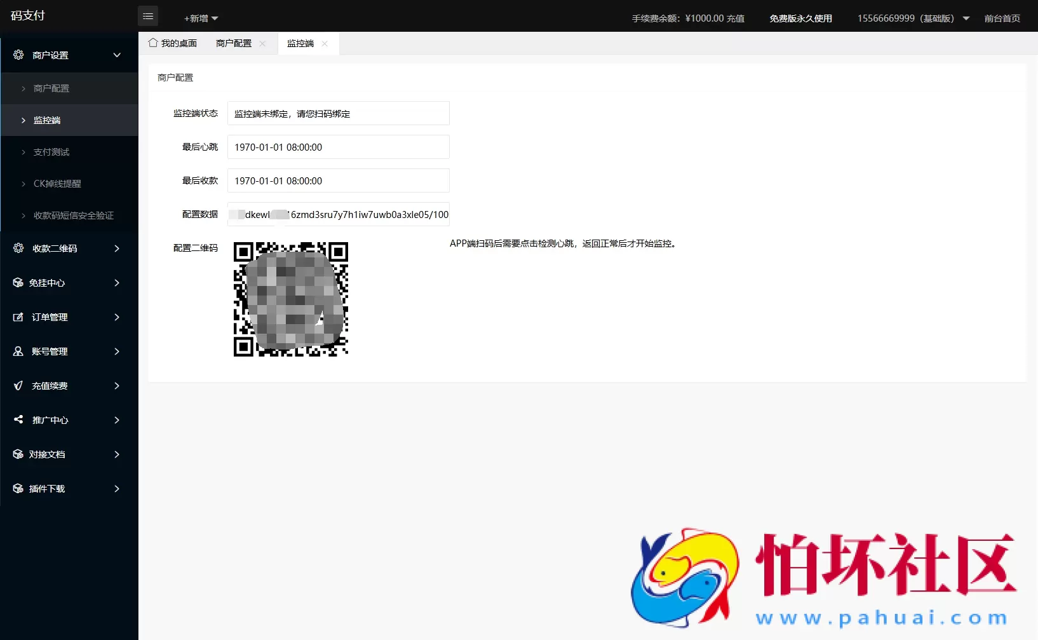Open 订单管理 order management icon
This screenshot has width=1038, height=640.
pos(18,317)
